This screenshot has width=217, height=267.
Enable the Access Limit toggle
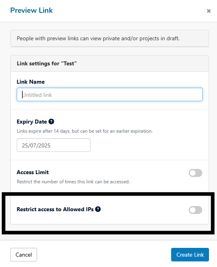[x=195, y=173]
